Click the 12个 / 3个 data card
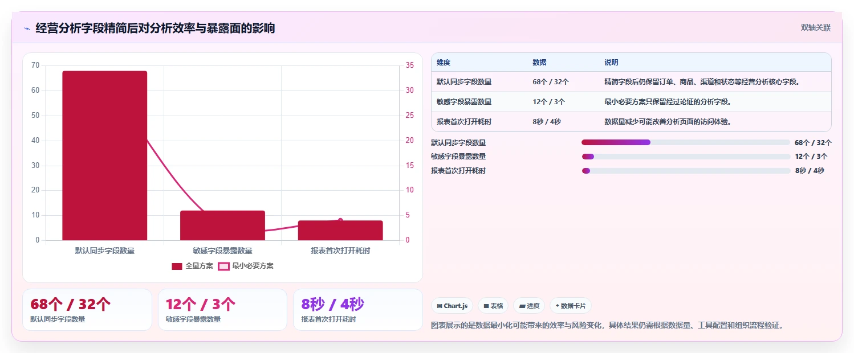This screenshot has height=353, width=854. click(222, 310)
